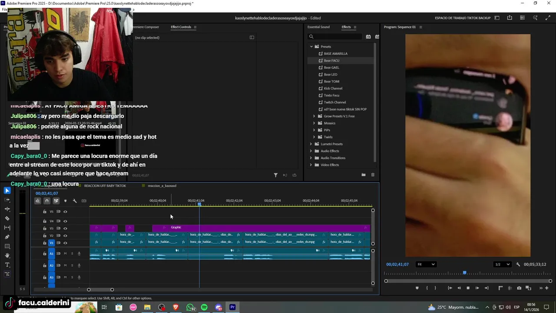556x313 pixels.
Task: Toggle Linked Selection in timeline
Action: click(x=56, y=201)
